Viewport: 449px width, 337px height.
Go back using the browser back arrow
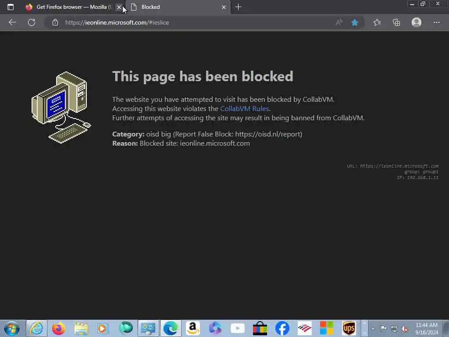pyautogui.click(x=12, y=22)
